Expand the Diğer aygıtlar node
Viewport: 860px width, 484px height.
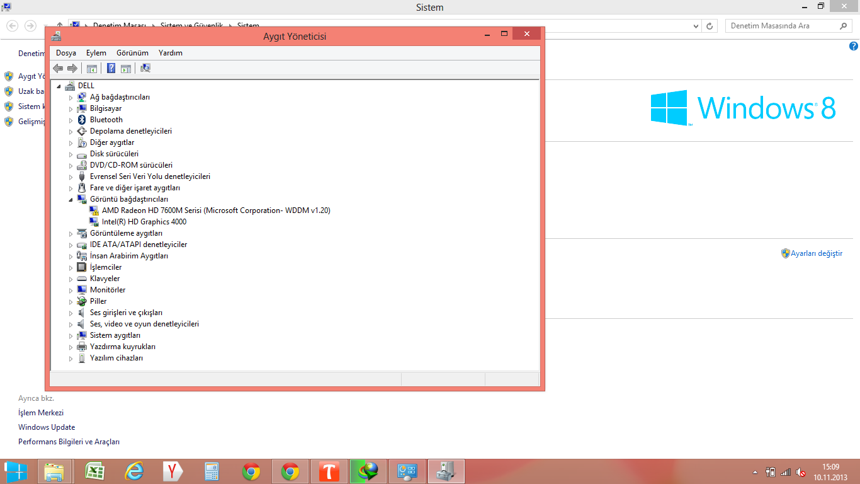[x=71, y=142]
